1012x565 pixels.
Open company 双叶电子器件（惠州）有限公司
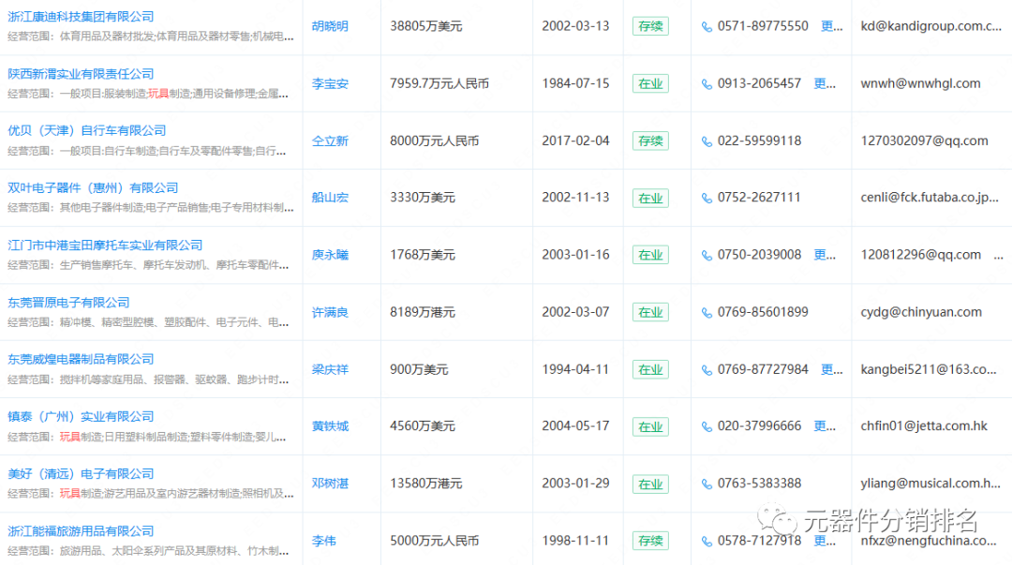point(93,188)
